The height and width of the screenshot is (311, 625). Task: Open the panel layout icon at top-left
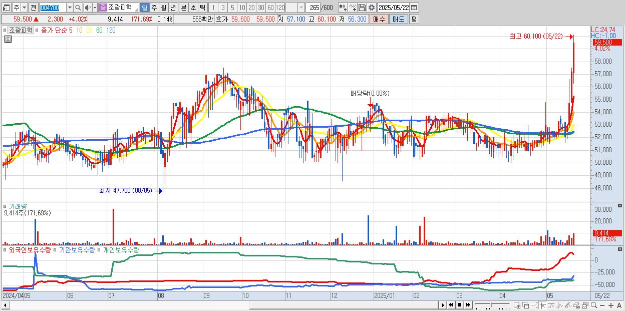point(7,8)
